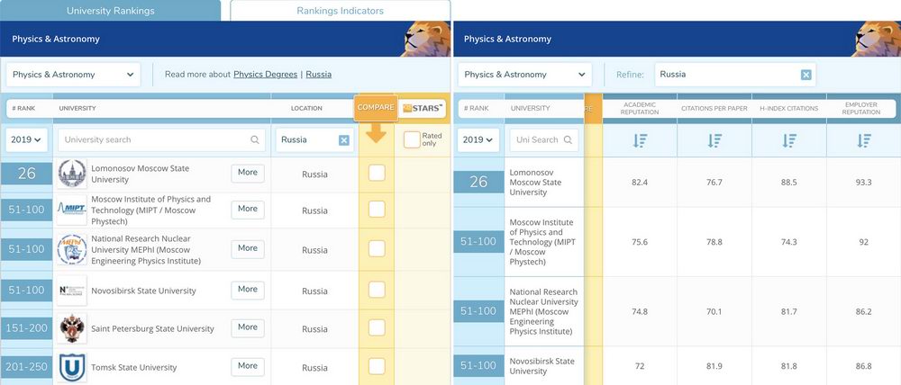Image resolution: width=901 pixels, height=385 pixels.
Task: Sort by Citations per Paper icon
Action: click(714, 140)
